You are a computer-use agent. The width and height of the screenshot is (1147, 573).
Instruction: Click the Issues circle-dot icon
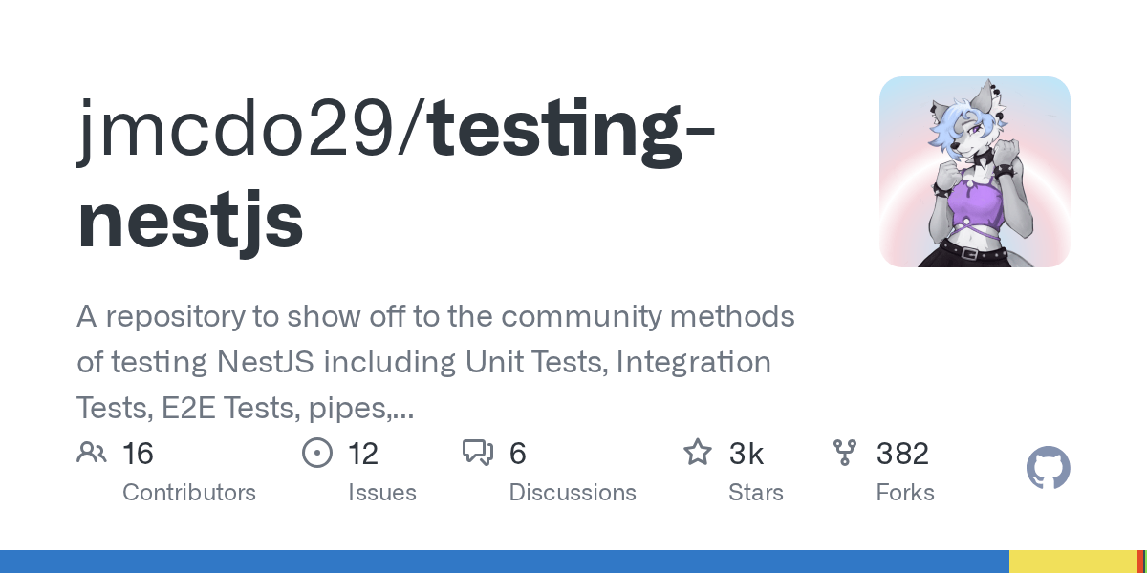point(316,453)
